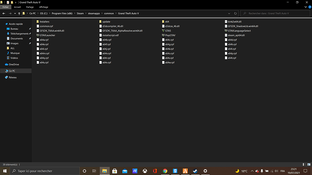The image size is (312, 175).
Task: Select Documents in navigation pane
Action: (x=17, y=38)
